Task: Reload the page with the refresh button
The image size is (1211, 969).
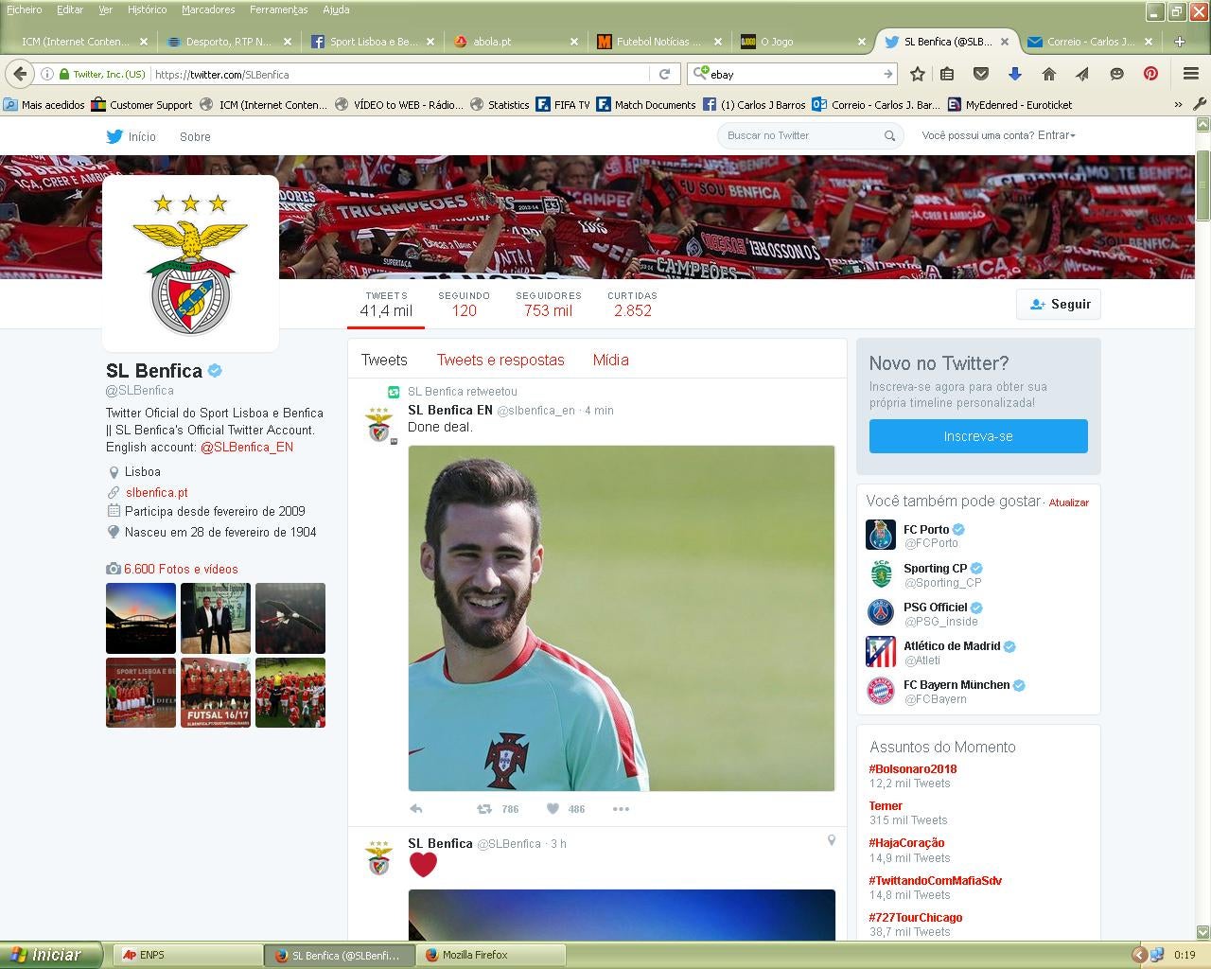Action: coord(664,74)
